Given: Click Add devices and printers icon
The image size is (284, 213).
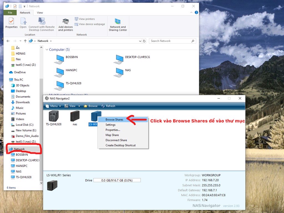Looking at the screenshot, I should coord(65,25).
